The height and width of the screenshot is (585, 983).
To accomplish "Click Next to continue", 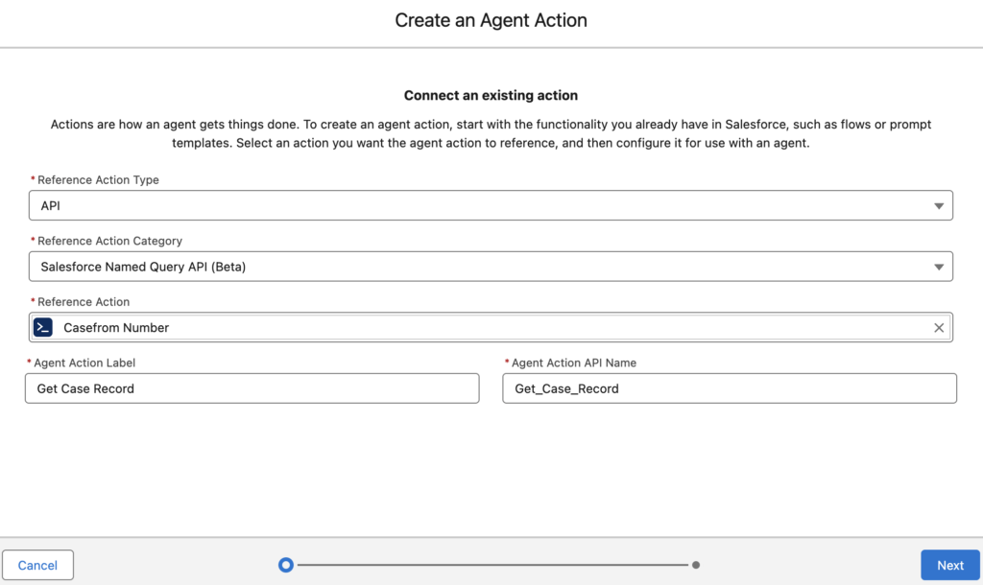I will coord(949,565).
